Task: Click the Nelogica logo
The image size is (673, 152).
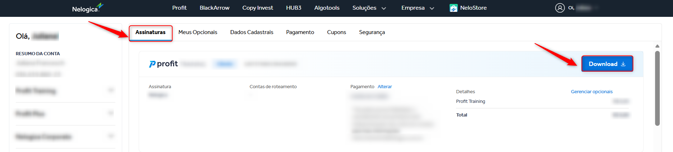Action: [x=88, y=8]
